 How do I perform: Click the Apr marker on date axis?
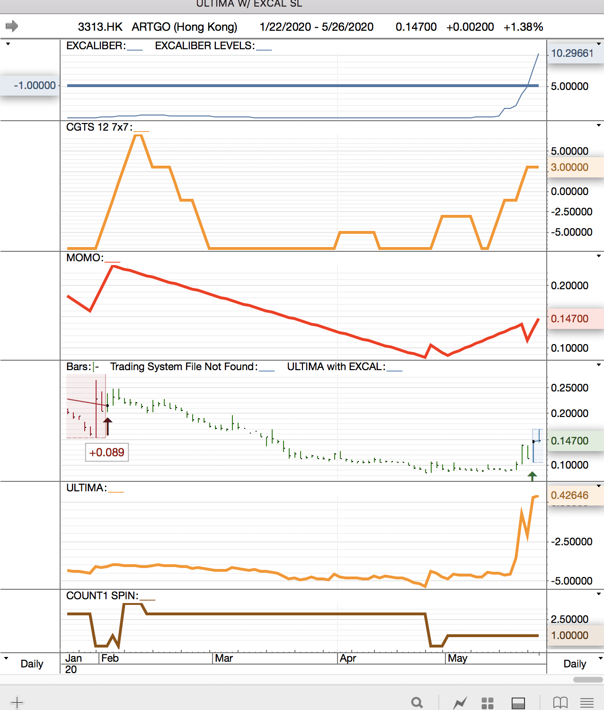tap(348, 658)
